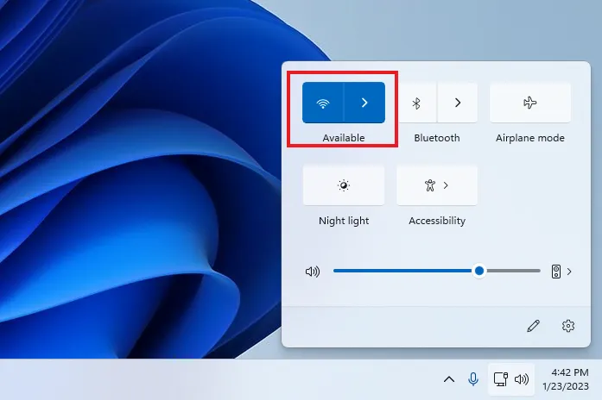Open the Accessibility quick settings tile
This screenshot has height=400, width=602.
tap(437, 185)
